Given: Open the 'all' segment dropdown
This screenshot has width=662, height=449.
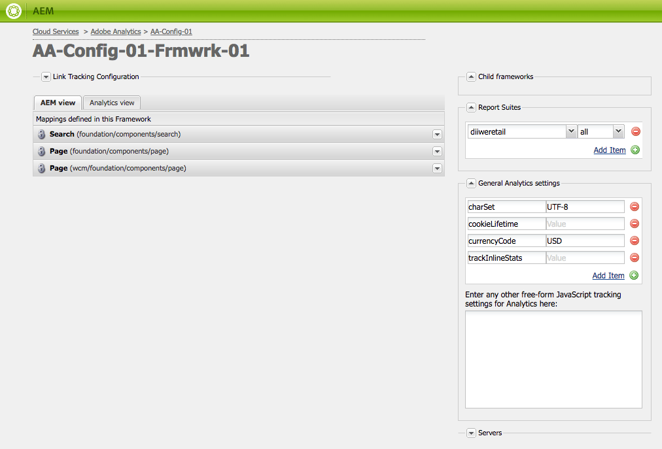Looking at the screenshot, I should pos(618,131).
